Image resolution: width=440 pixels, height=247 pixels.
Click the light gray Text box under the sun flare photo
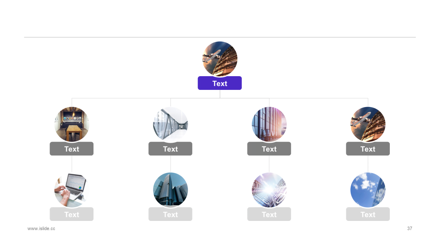point(269,214)
